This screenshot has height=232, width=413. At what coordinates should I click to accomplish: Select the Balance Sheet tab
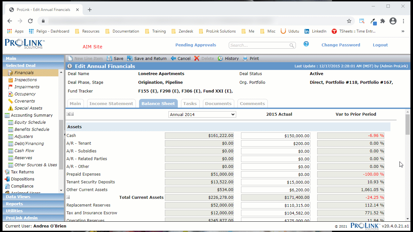[x=158, y=103]
